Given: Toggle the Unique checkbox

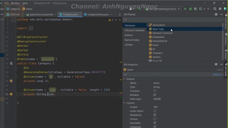Looking at the screenshot, I should (x=155, y=119).
